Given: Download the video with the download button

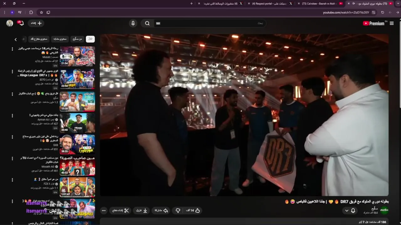Looking at the screenshot, I should (x=142, y=211).
